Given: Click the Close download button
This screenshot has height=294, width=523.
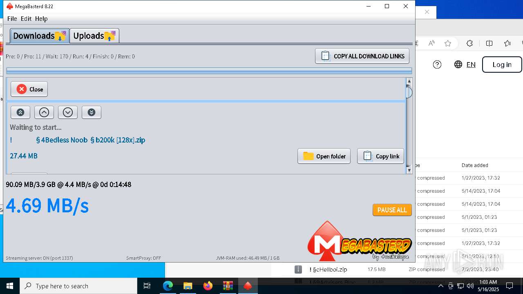Looking at the screenshot, I should coord(29,89).
